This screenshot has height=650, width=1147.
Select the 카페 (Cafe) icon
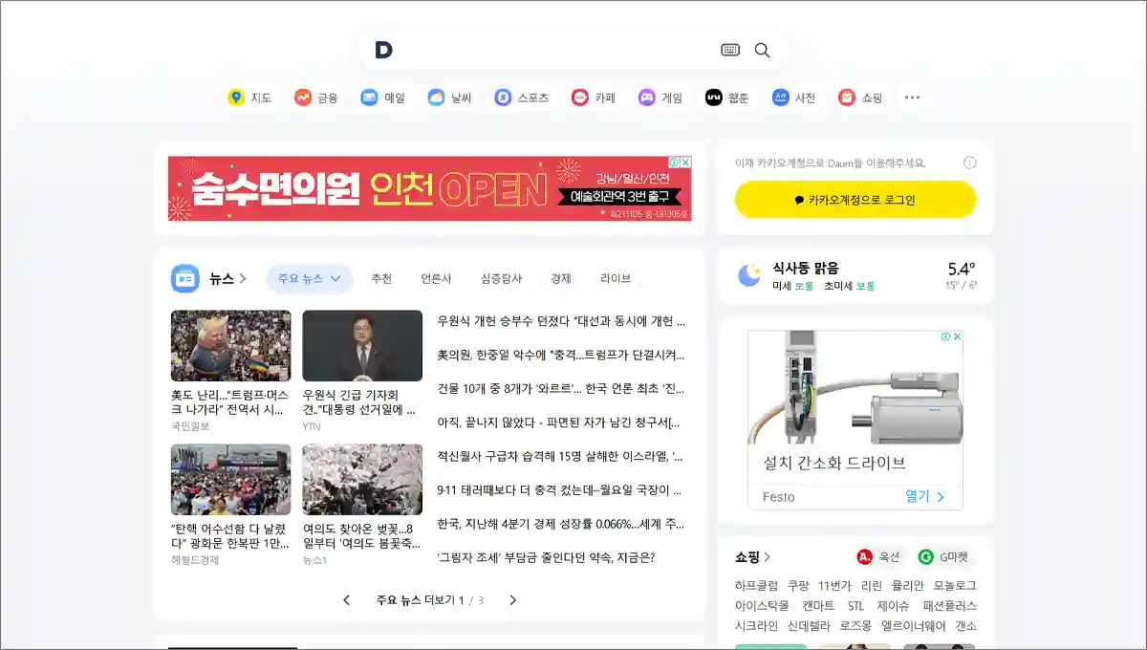(x=592, y=97)
